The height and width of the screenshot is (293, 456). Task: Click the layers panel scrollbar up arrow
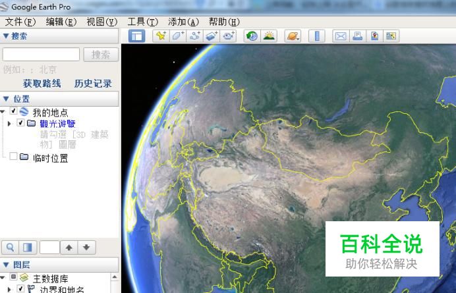pyautogui.click(x=115, y=277)
